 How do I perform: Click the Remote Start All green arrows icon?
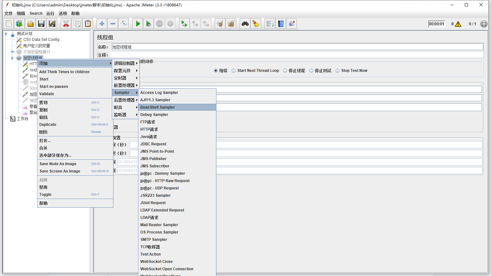pos(184,23)
